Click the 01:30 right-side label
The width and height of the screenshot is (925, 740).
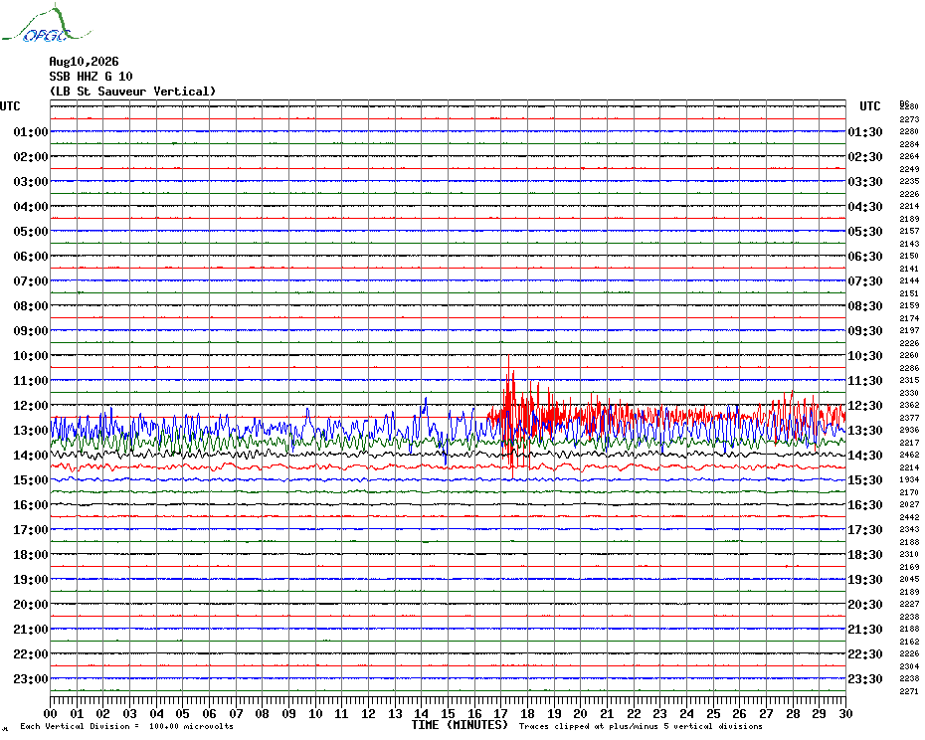865,131
